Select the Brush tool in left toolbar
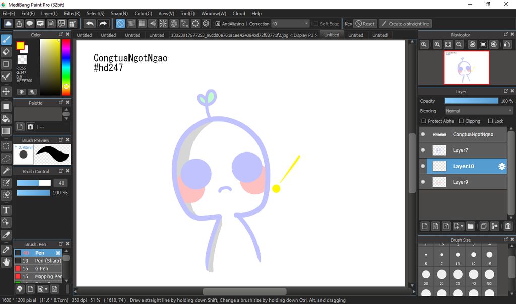Viewport: 516px width, 304px height. (6, 40)
